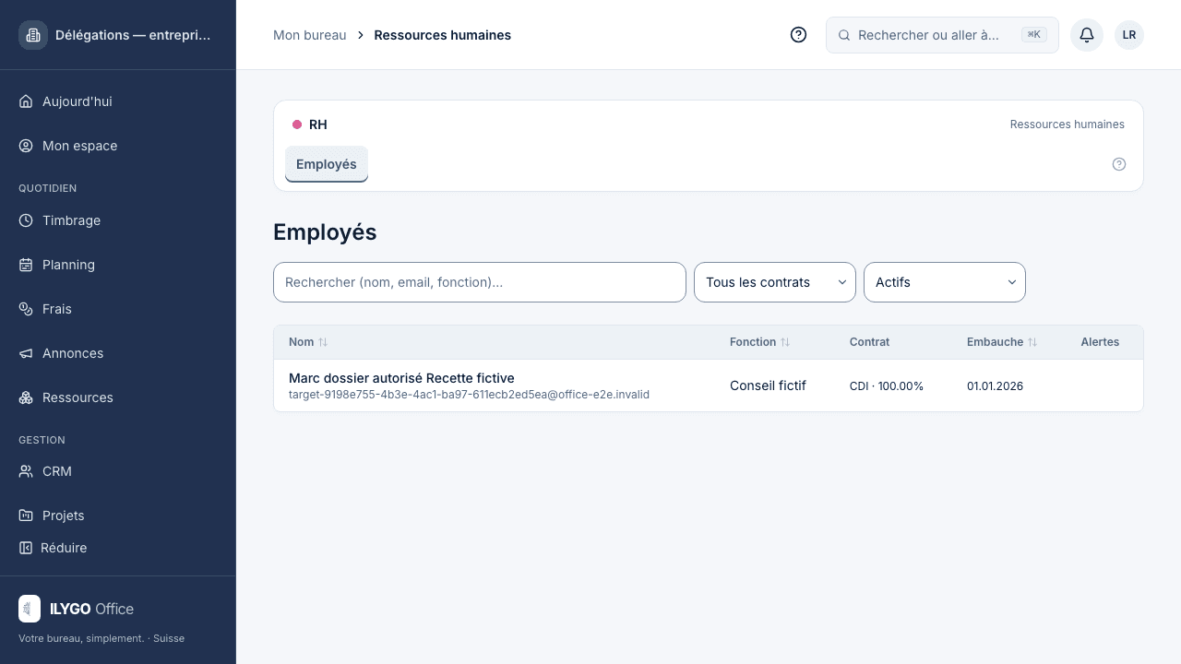The image size is (1181, 664).
Task: Click the Conseil fictif function cell
Action: 768,385
